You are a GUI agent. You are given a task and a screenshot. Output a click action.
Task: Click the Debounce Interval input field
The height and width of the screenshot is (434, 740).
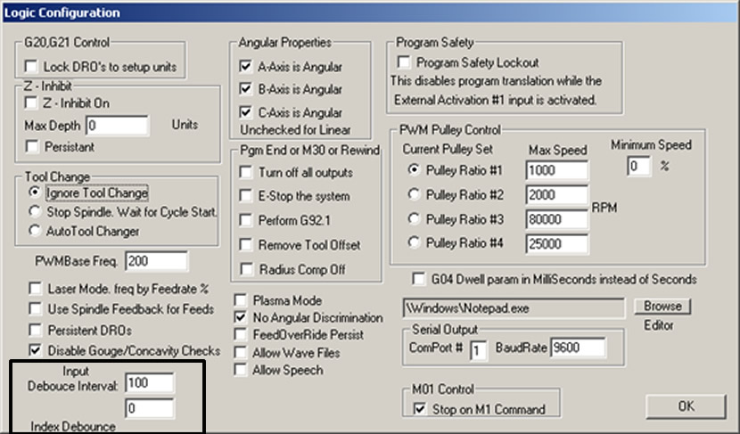point(149,383)
